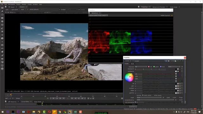Open the Draw nodes toolbar icon

click(2, 11)
